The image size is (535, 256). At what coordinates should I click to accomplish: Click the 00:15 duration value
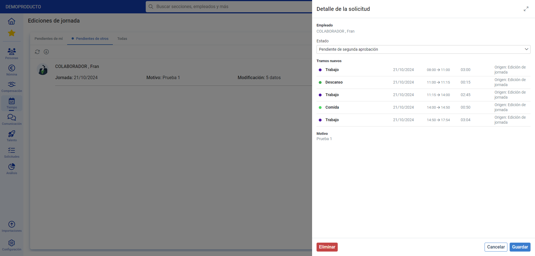(x=465, y=82)
